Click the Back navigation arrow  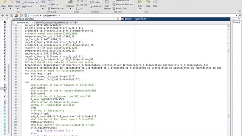(x=2, y=15)
